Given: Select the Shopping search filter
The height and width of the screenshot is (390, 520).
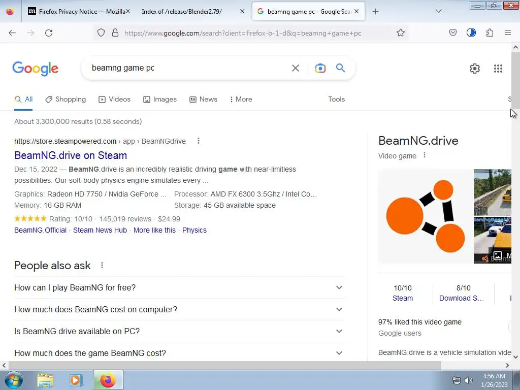Looking at the screenshot, I should [66, 99].
